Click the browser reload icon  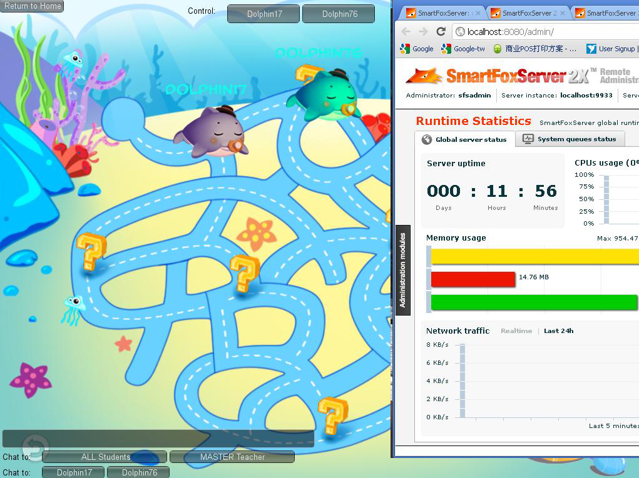(441, 31)
